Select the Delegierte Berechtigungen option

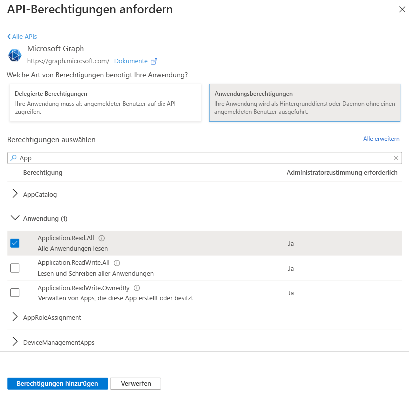tap(104, 101)
